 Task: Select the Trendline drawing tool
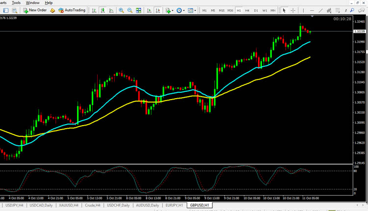point(320,10)
